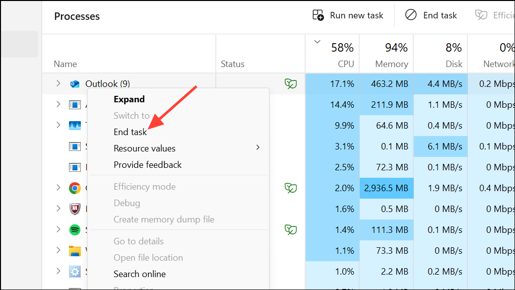Open the Resource values submenu
Screen dimensions: 515x290
[144, 148]
